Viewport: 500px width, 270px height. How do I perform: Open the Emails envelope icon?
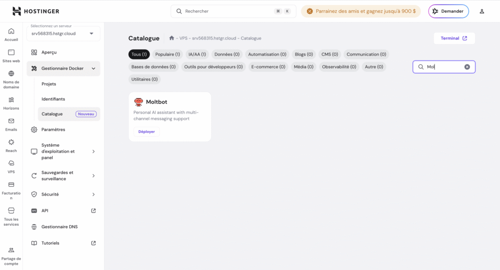coord(11,121)
